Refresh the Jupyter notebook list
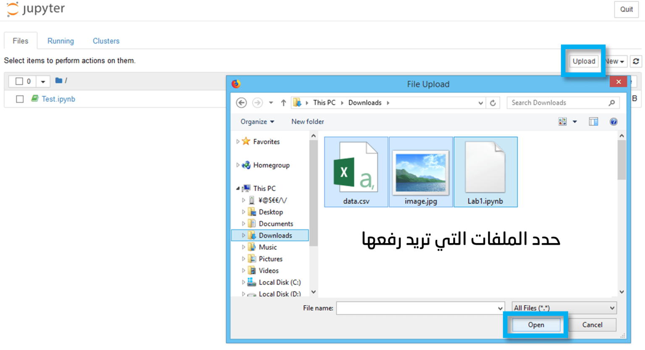This screenshot has width=645, height=350. (636, 61)
